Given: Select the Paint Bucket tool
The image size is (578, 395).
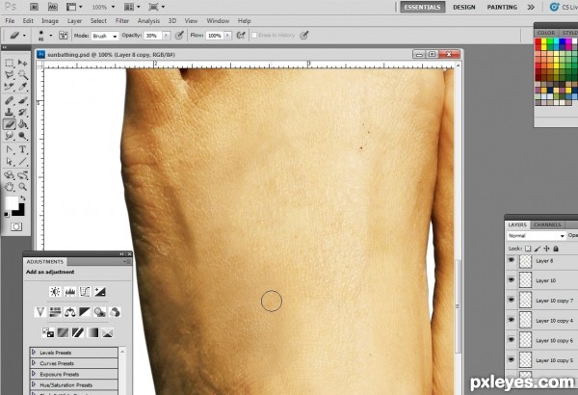Looking at the screenshot, I should (22, 124).
